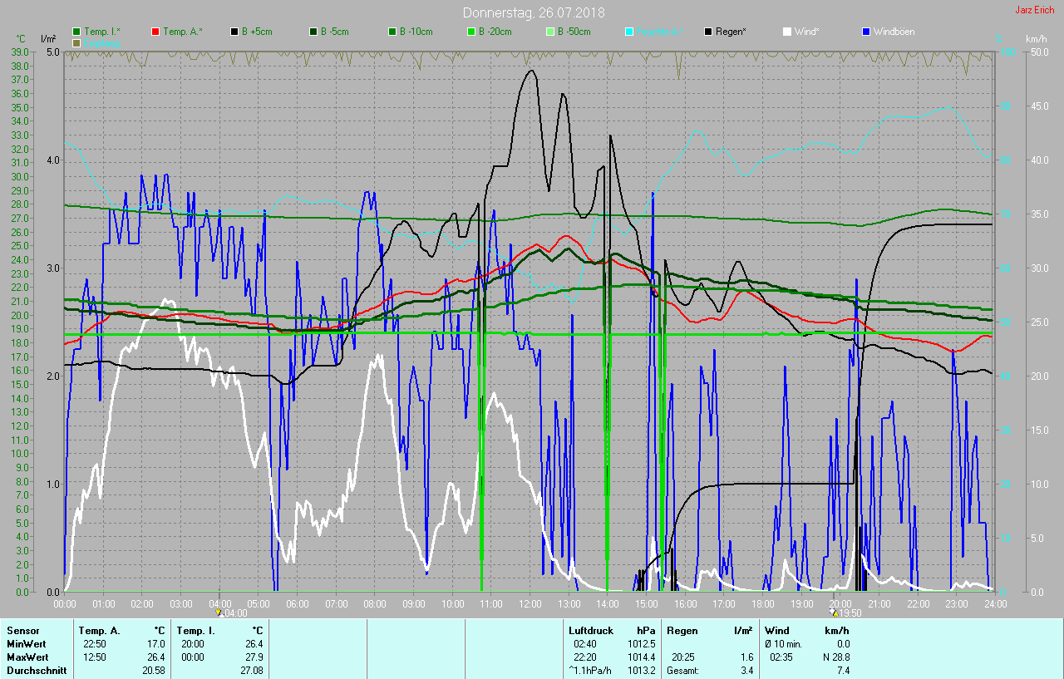Click the B -50cm light green legend marker
This screenshot has height=679, width=1064.
click(549, 32)
